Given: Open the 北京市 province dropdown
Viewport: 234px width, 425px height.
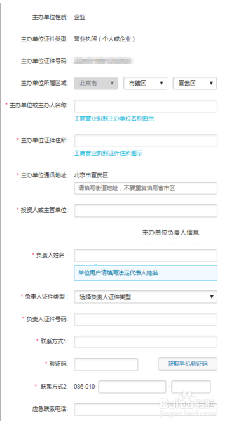Looking at the screenshot, I should (x=95, y=83).
